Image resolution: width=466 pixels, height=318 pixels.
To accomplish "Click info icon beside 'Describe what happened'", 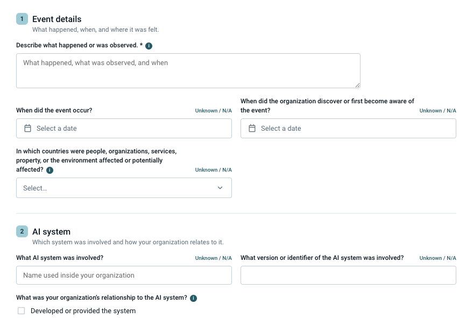I will pyautogui.click(x=149, y=46).
